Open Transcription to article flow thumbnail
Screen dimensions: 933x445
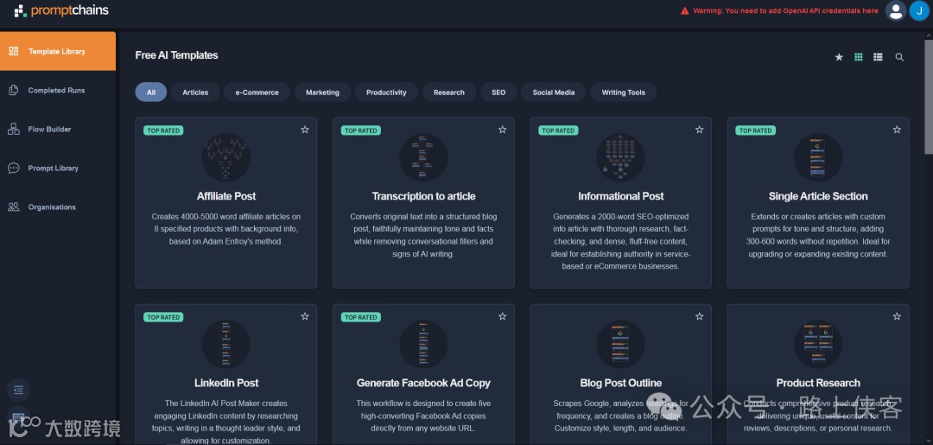click(423, 157)
